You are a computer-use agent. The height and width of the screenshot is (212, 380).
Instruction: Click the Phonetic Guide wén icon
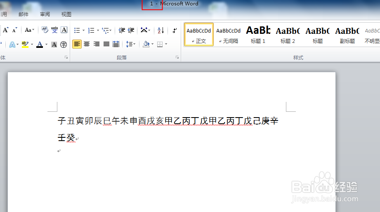point(54,30)
